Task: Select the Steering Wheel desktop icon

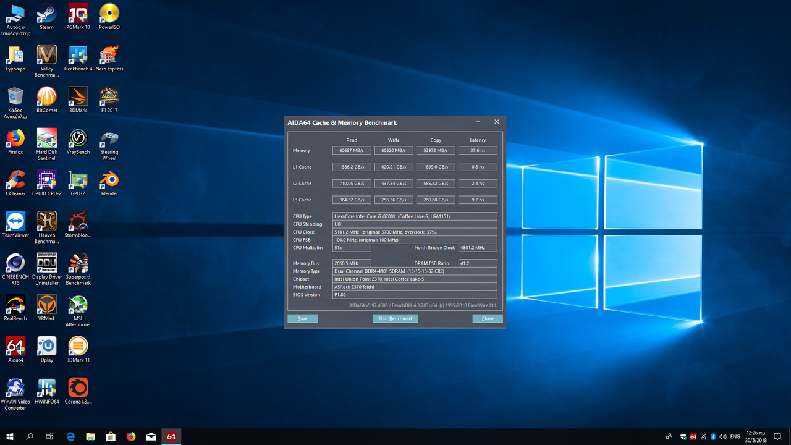Action: click(x=109, y=144)
